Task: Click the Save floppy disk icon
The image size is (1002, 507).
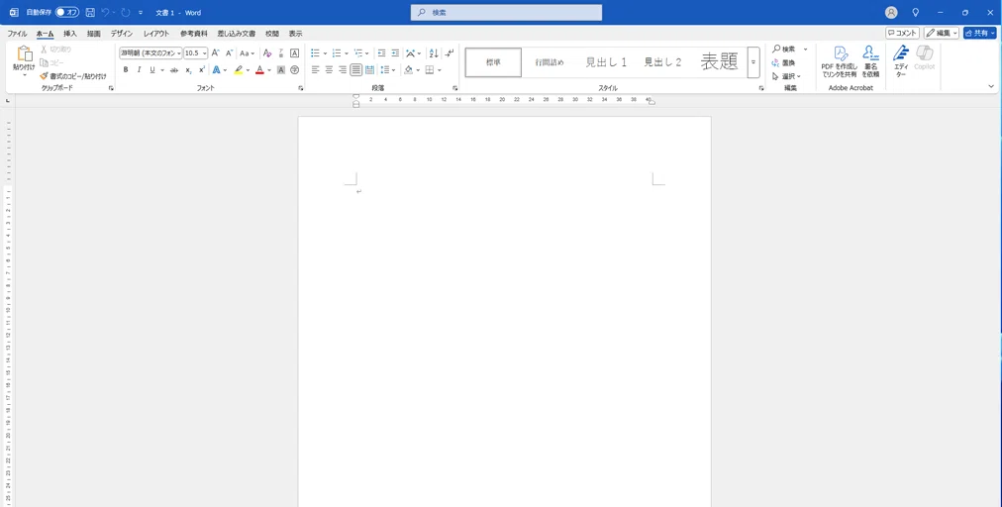Action: 90,12
